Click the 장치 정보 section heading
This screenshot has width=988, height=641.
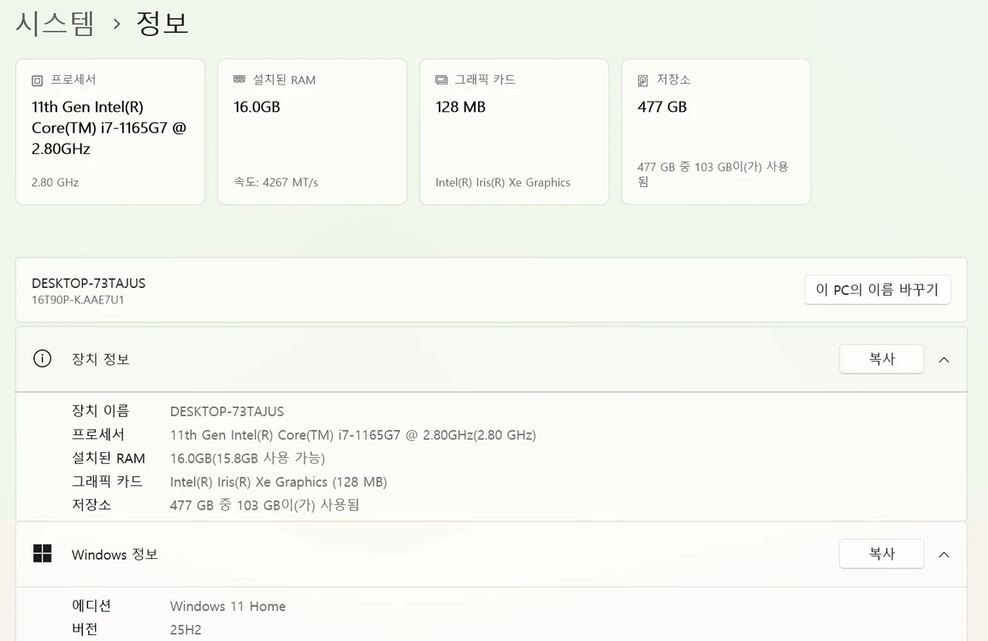click(100, 359)
